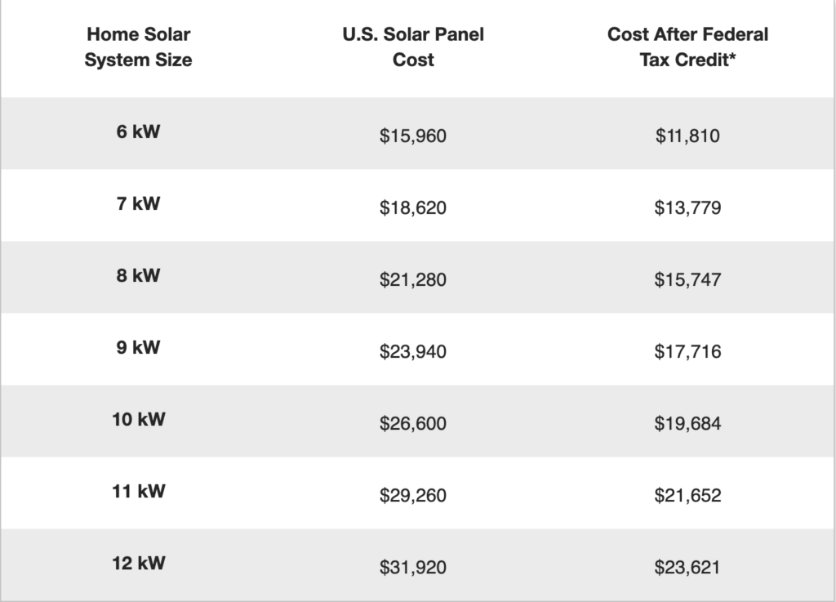Click the $13,779 tax credit cost
The image size is (836, 602).
coord(687,207)
